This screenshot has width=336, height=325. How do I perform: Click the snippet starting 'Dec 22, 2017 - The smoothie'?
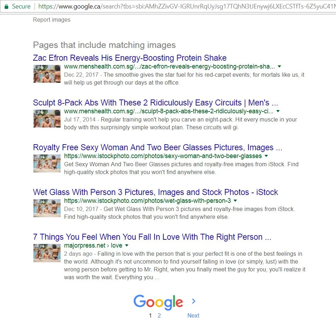click(x=184, y=79)
